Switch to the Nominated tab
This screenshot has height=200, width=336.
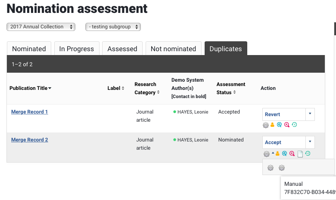click(x=29, y=49)
